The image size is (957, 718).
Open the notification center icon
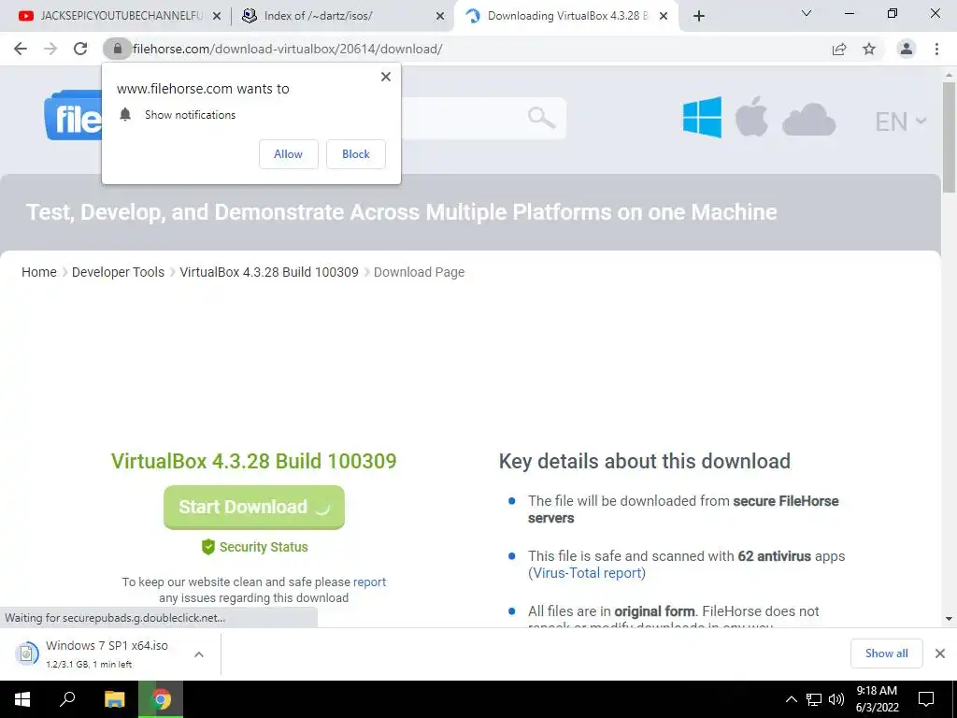[926, 699]
